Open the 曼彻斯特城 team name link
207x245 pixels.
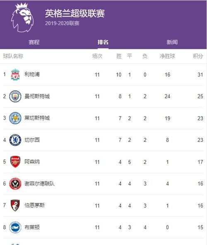tap(37, 96)
